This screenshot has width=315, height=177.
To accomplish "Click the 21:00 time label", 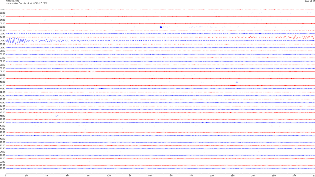I will point(2,152).
